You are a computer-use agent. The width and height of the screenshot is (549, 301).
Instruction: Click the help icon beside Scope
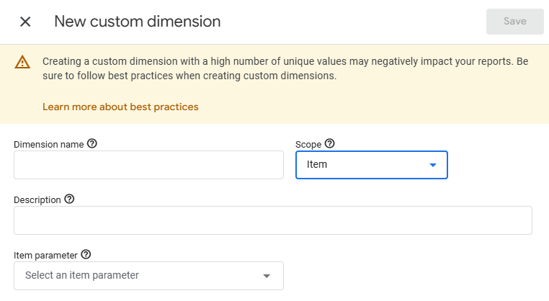[330, 144]
